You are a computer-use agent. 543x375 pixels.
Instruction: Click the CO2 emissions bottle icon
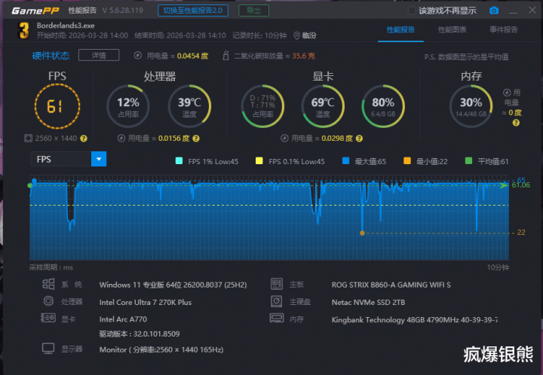[225, 56]
